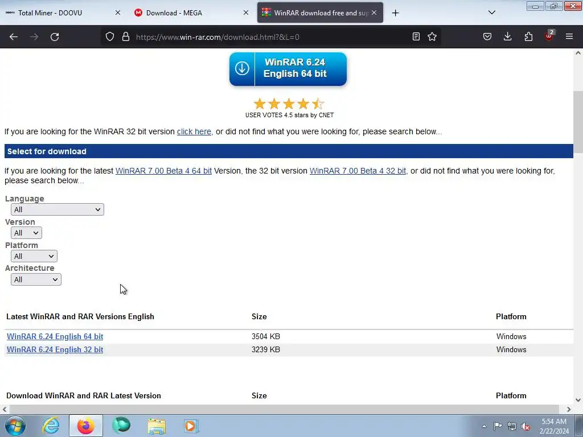
Task: Open a new tab with plus icon
Action: tap(395, 13)
